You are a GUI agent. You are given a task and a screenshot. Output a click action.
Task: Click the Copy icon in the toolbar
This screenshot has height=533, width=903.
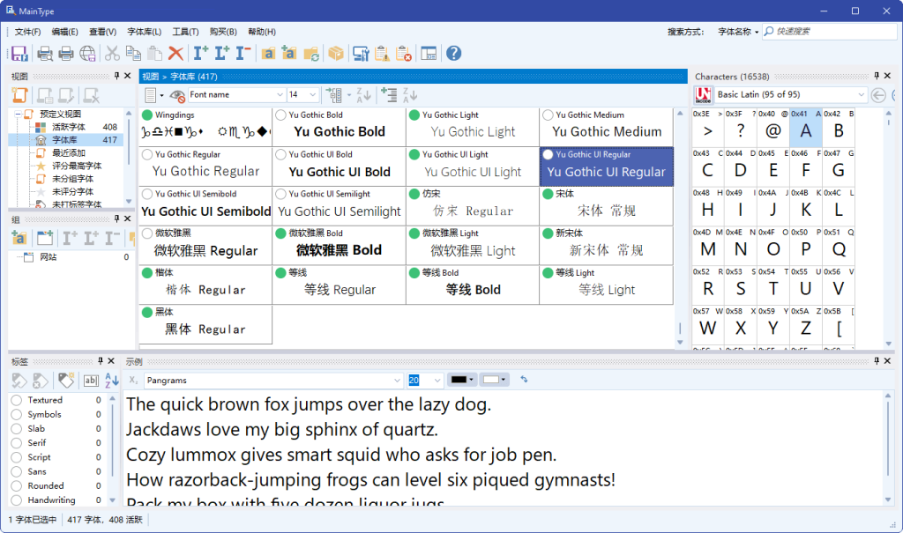(135, 53)
